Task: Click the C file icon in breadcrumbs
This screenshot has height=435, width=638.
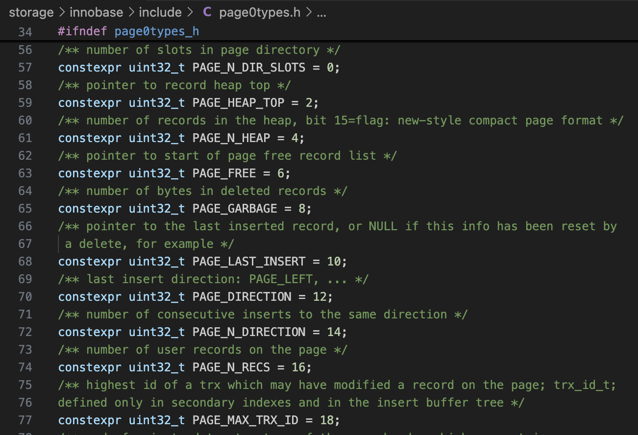Action: [207, 12]
